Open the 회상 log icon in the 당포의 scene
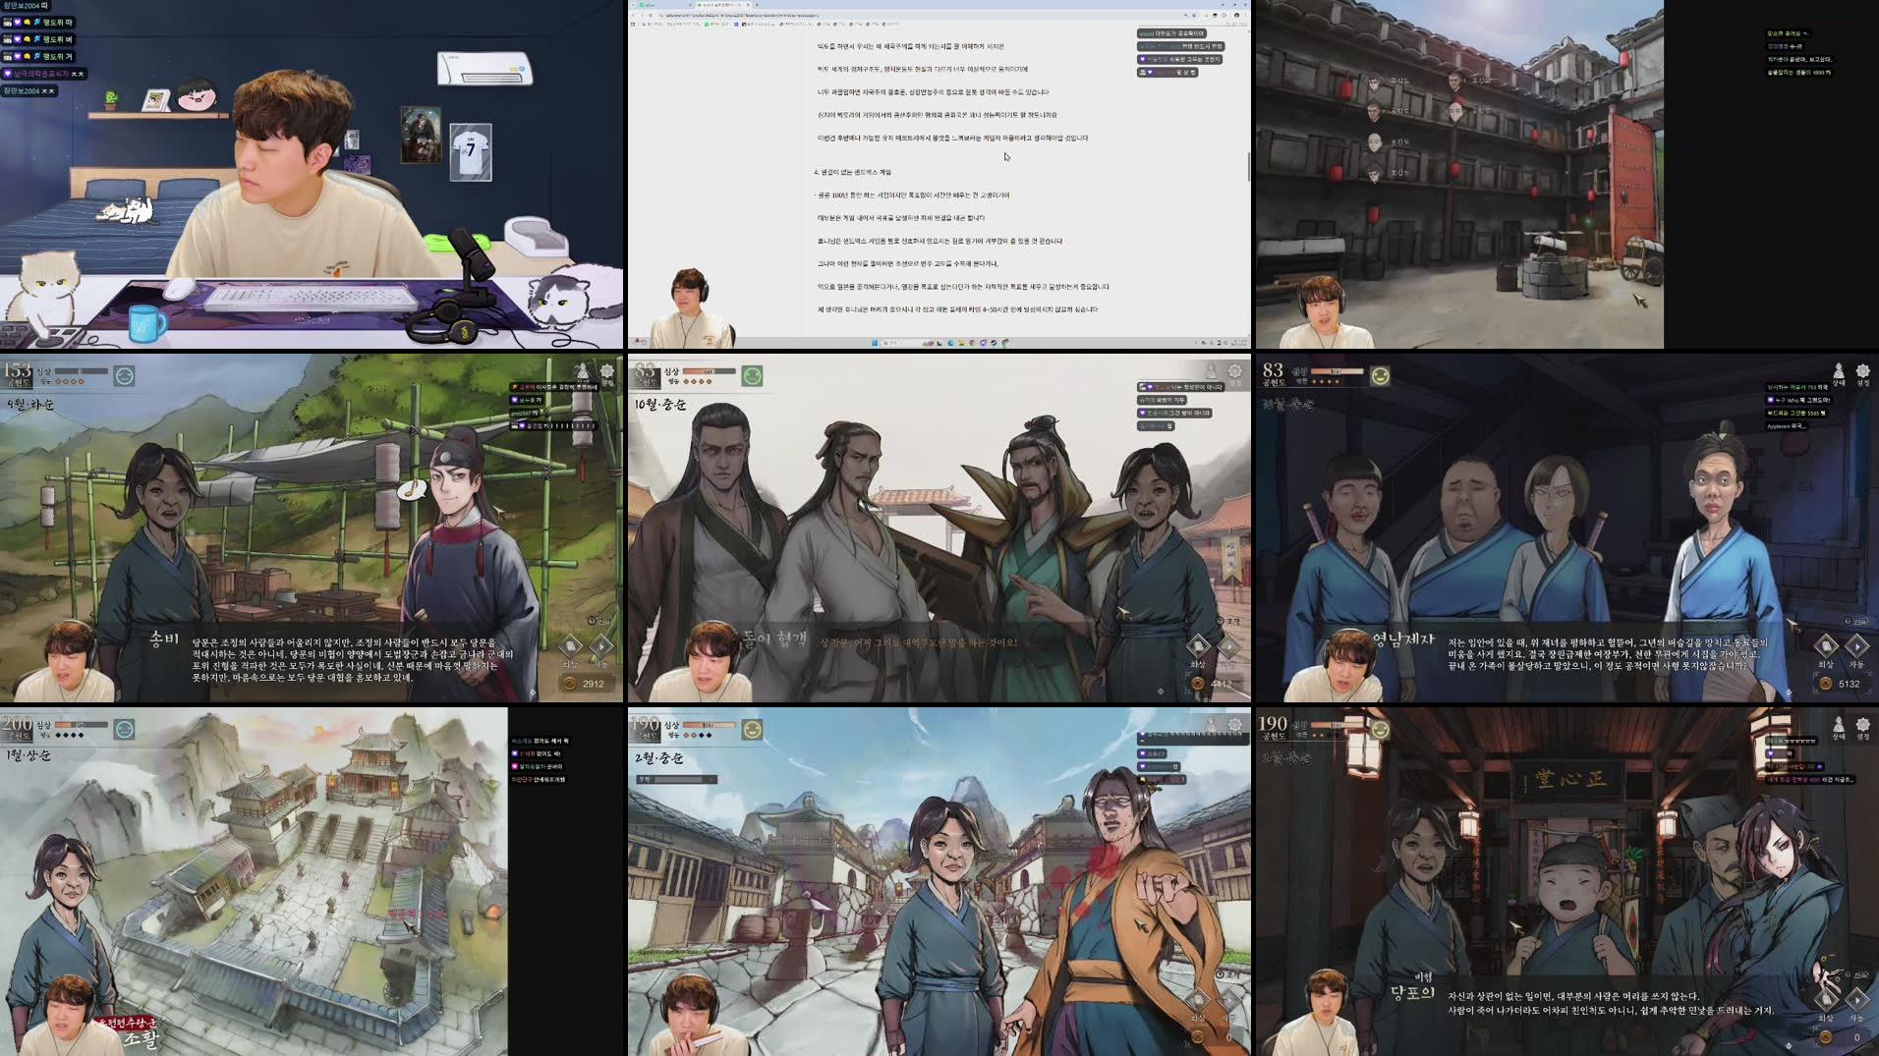The height and width of the screenshot is (1056, 1879). 1826,1000
